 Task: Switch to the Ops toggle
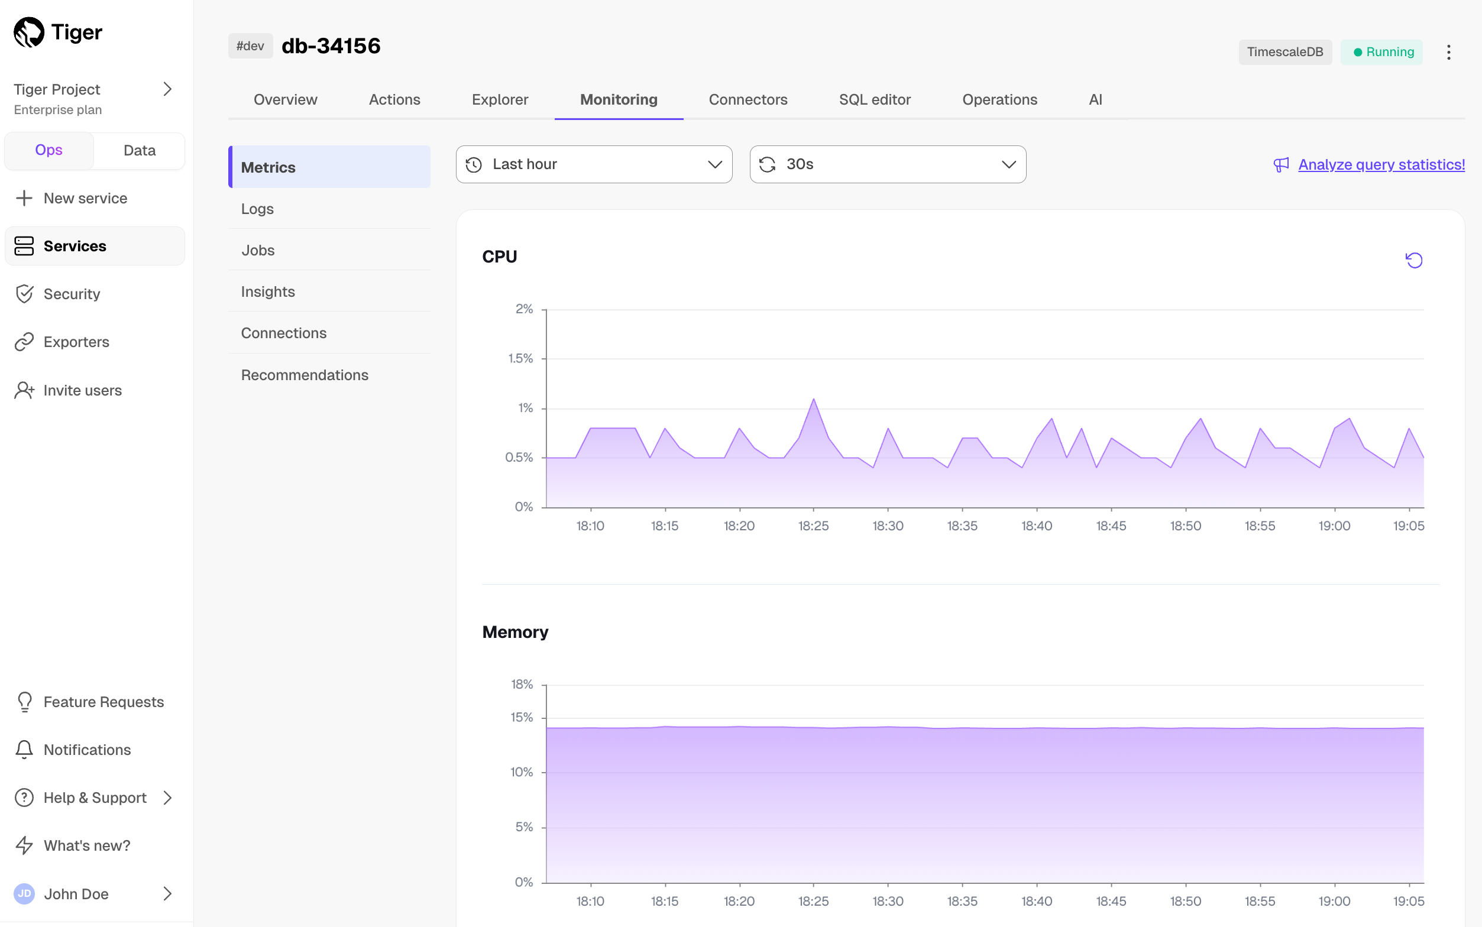[49, 150]
